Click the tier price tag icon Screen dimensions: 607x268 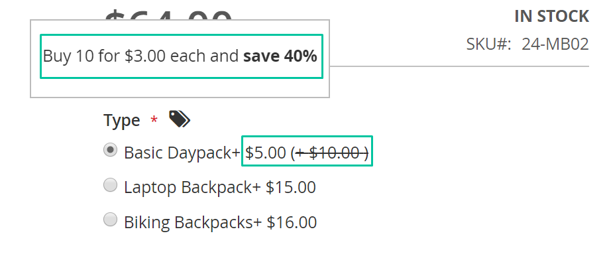tap(180, 119)
